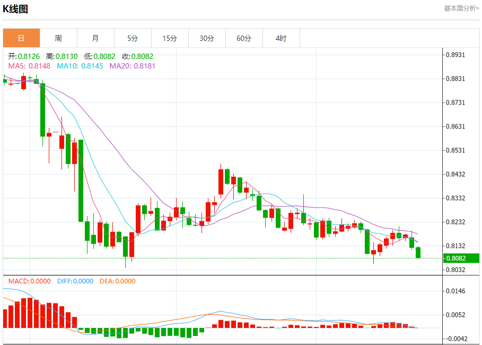Click the opening price 开:0.8126
Screen dimensions: 482x345
(24, 56)
